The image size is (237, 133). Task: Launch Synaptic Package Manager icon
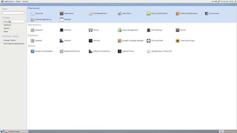120,41
